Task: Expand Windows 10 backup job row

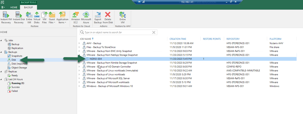Action: (79, 86)
